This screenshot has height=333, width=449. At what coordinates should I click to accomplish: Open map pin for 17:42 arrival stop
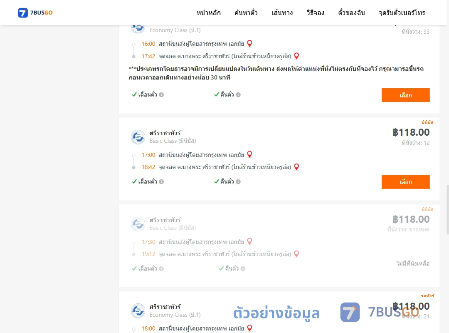[x=297, y=56]
